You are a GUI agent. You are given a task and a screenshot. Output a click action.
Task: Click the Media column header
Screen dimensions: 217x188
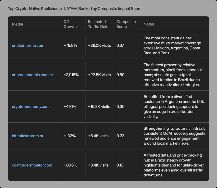[17, 24]
